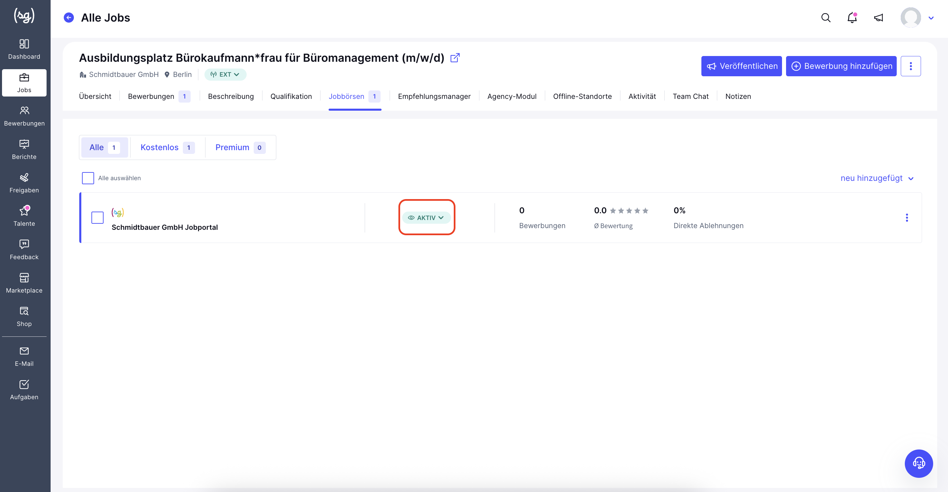948x492 pixels.
Task: Open announcements megaphone icon in header
Action: (x=879, y=18)
